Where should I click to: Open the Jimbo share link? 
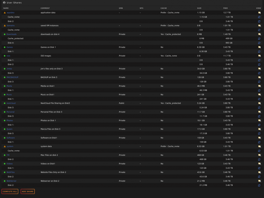coord(9,69)
